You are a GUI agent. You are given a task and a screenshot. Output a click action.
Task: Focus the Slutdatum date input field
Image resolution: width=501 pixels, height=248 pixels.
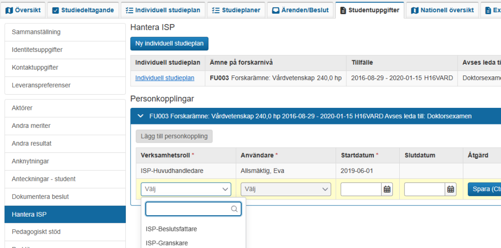click(425, 190)
